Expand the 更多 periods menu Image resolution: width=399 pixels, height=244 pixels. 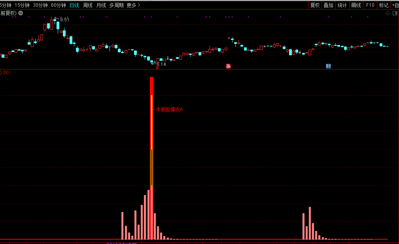pyautogui.click(x=133, y=5)
